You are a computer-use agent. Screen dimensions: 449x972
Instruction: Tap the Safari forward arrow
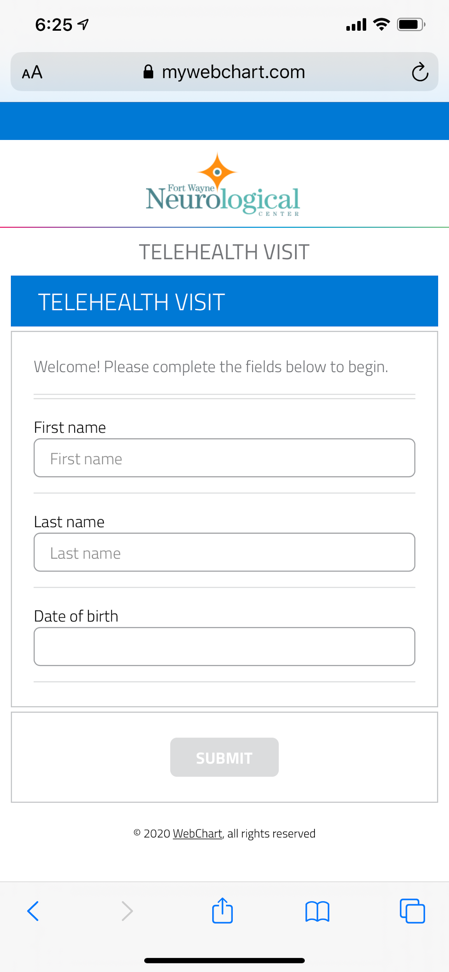[127, 911]
